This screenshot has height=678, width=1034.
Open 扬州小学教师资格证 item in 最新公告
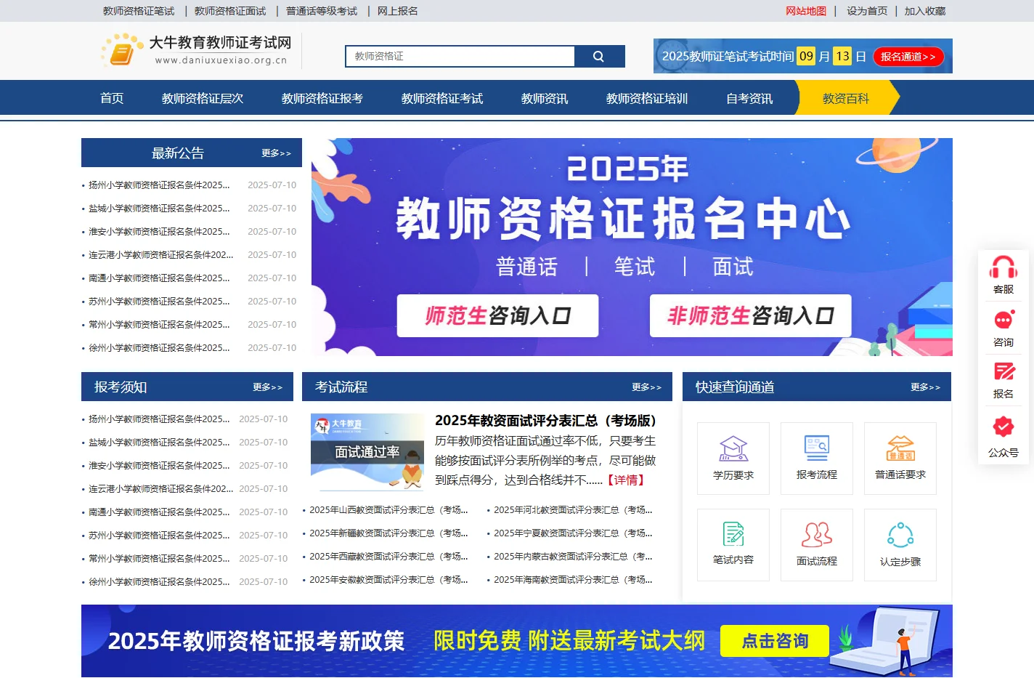159,185
